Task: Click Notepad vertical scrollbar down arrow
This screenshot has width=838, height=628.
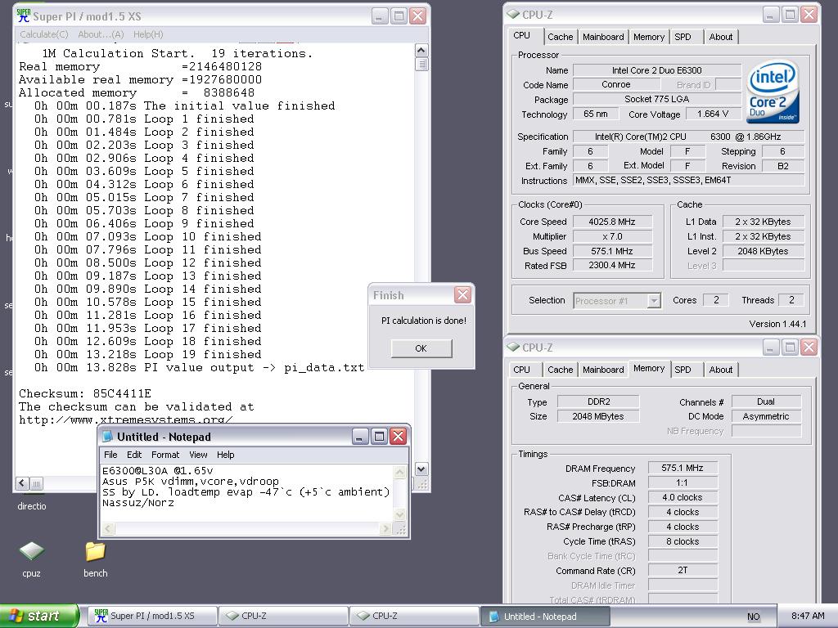Action: (399, 515)
